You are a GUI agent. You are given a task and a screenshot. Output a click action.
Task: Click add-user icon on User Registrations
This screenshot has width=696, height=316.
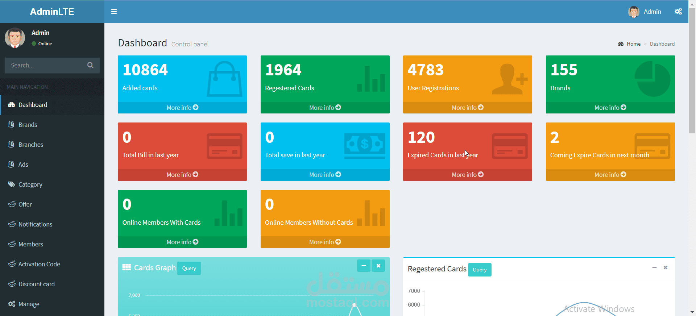coord(510,79)
